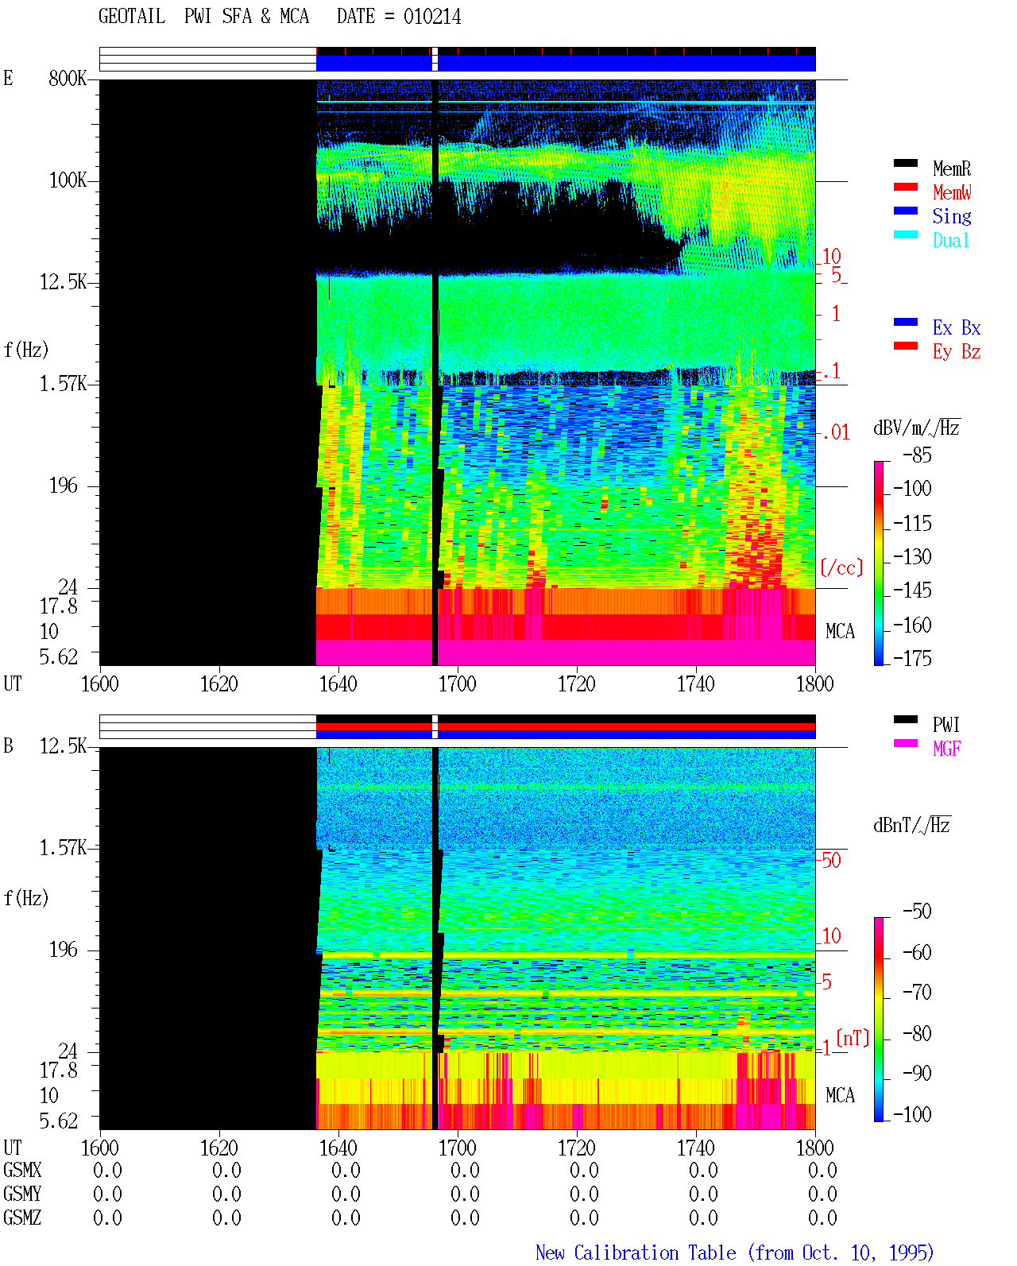Click the 'GSMX' row label
Screen dimensions: 1017x1266
tap(22, 1171)
